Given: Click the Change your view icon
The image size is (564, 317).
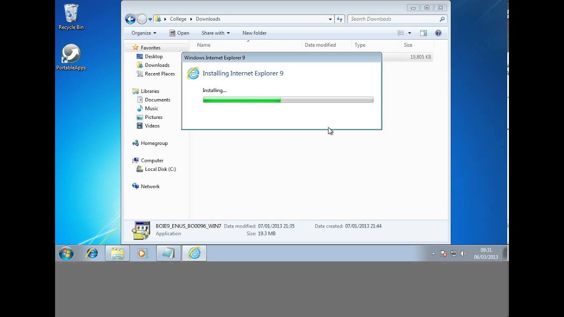Looking at the screenshot, I should coord(401,33).
